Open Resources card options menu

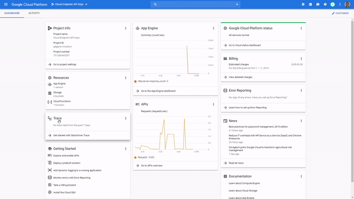coord(126,78)
